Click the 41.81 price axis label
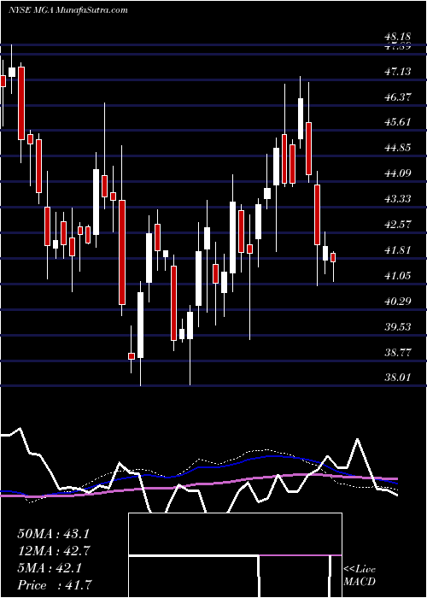Screen dimensions: 427x598 [x=398, y=250]
